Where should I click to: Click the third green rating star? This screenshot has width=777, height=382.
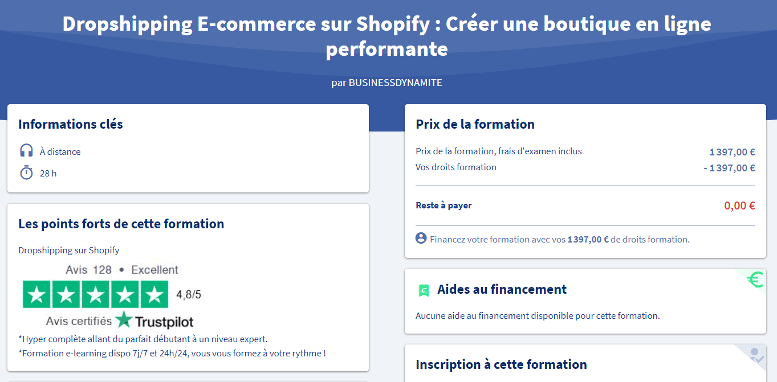96,294
